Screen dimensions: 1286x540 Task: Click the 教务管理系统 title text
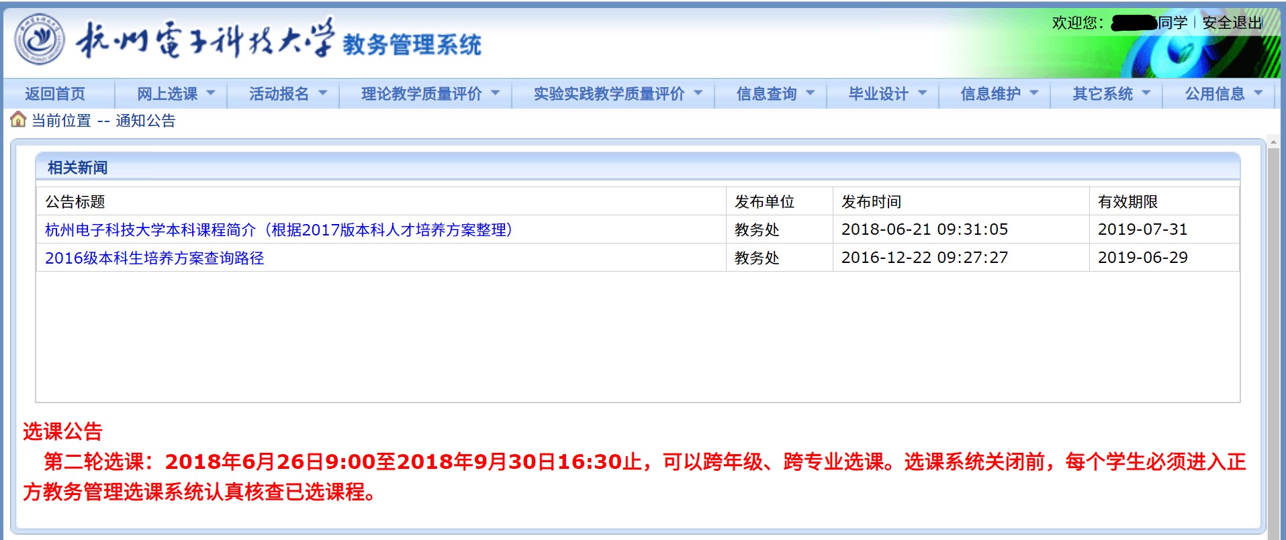[412, 45]
